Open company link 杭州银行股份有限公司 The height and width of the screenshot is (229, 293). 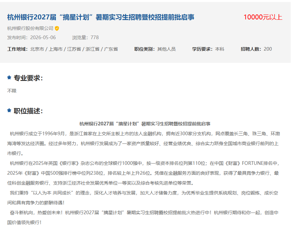[x=30, y=28]
